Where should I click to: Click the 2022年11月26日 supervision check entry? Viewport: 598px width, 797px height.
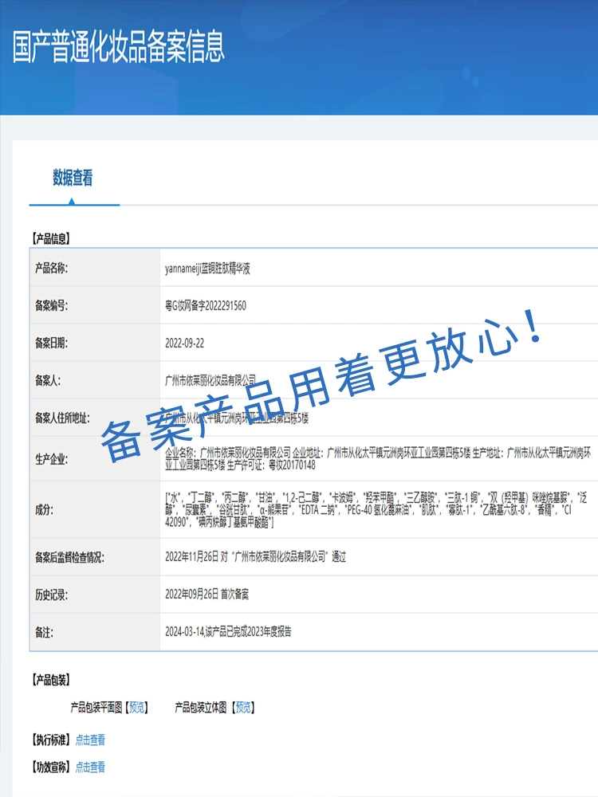[x=255, y=557]
